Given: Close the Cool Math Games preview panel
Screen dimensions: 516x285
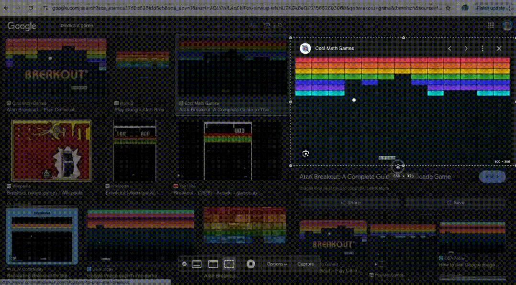Looking at the screenshot, I should [499, 48].
